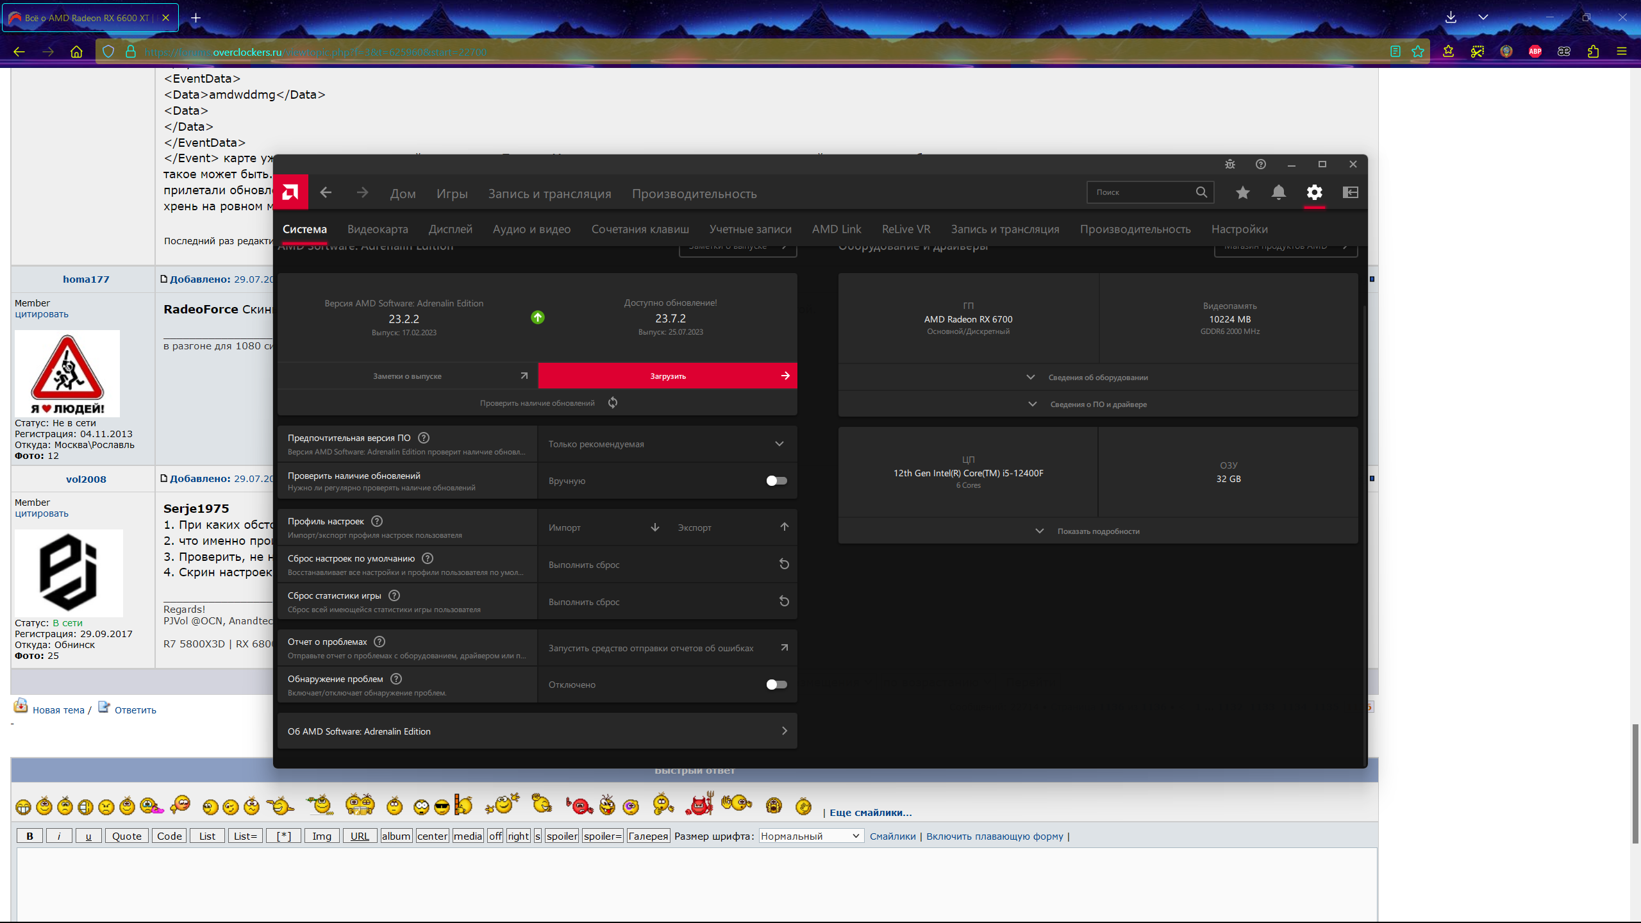Image resolution: width=1641 pixels, height=923 pixels.
Task: Click the refresh icon beside check updates
Action: coord(613,403)
